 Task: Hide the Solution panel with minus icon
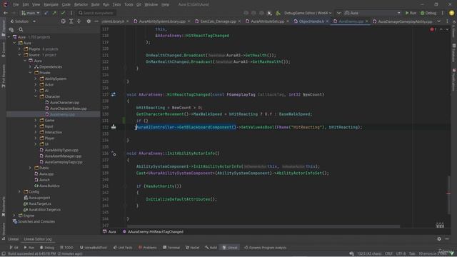(x=96, y=21)
